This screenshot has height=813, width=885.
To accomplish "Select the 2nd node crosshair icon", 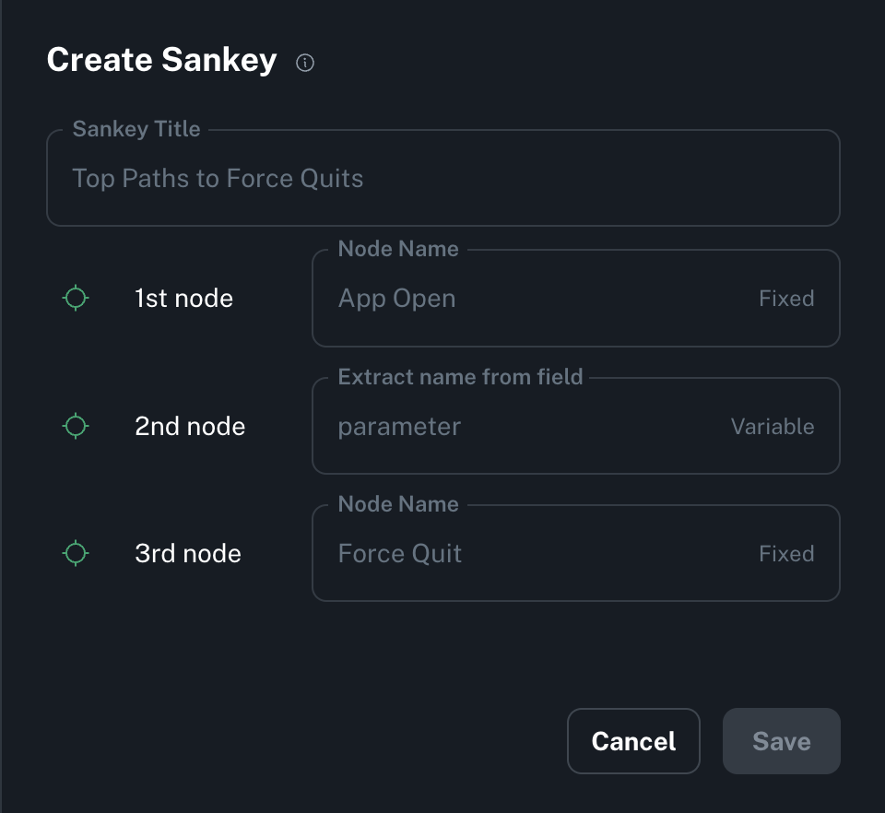I will 76,426.
